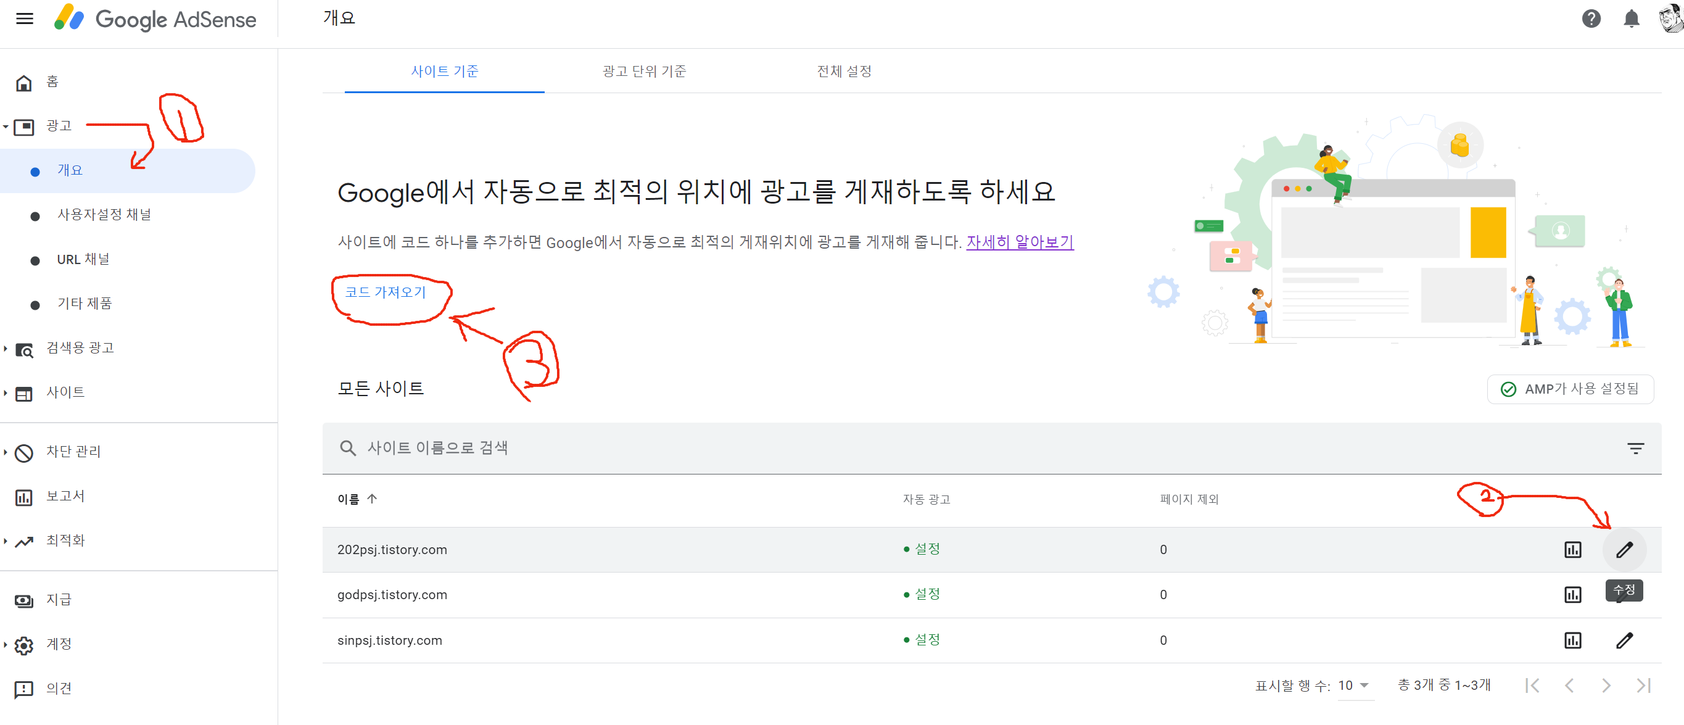1684x725 pixels.
Task: Go to next page pagination arrow
Action: pos(1606,686)
